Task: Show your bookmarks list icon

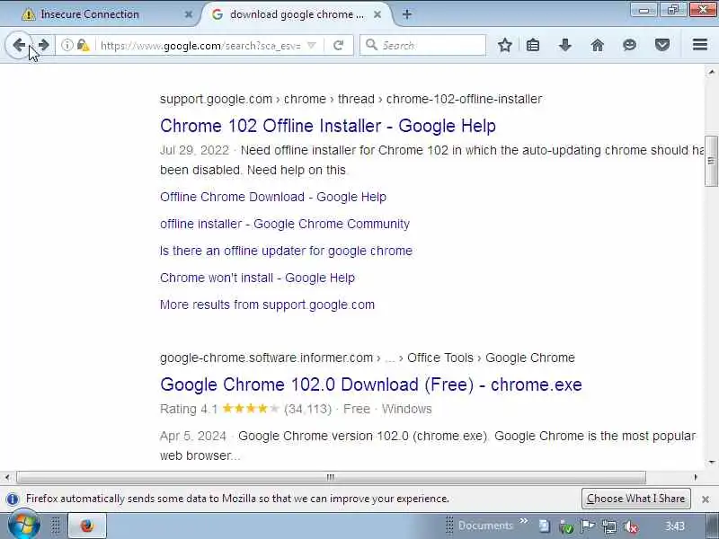Action: 533,45
